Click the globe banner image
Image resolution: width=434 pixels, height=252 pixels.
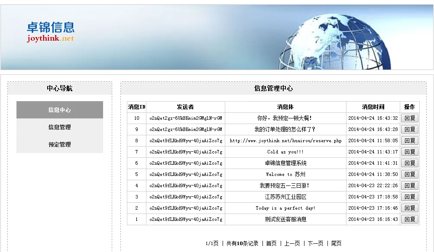pyautogui.click(x=334, y=41)
